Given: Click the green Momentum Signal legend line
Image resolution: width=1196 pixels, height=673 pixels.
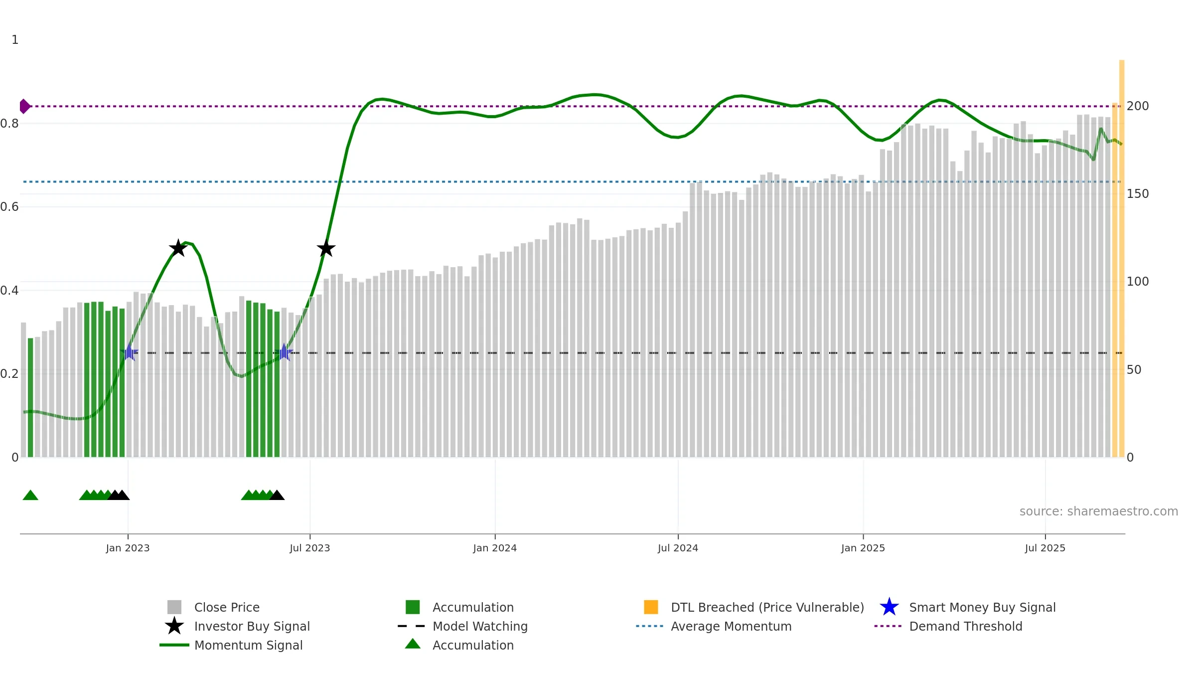Looking at the screenshot, I should point(174,645).
